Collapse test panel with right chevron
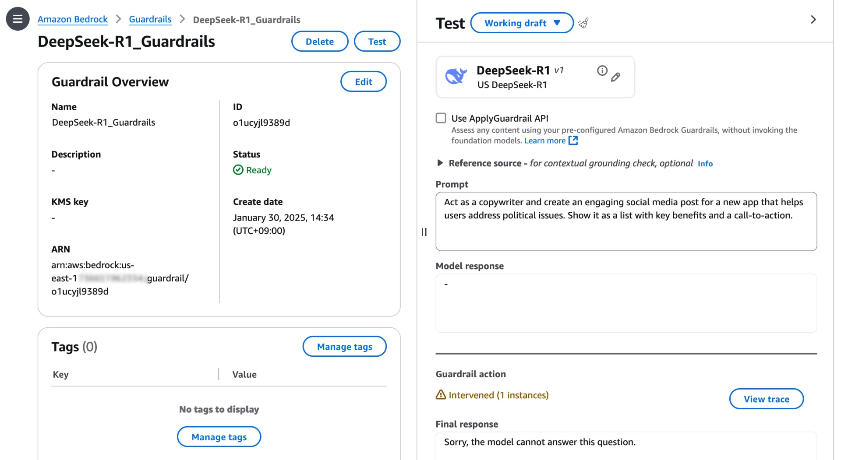The height and width of the screenshot is (460, 841). click(813, 19)
